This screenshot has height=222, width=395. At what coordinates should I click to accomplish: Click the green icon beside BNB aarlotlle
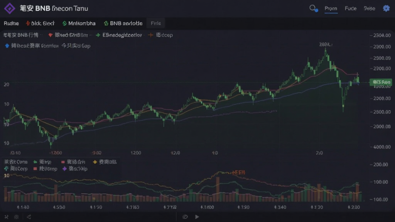106,23
